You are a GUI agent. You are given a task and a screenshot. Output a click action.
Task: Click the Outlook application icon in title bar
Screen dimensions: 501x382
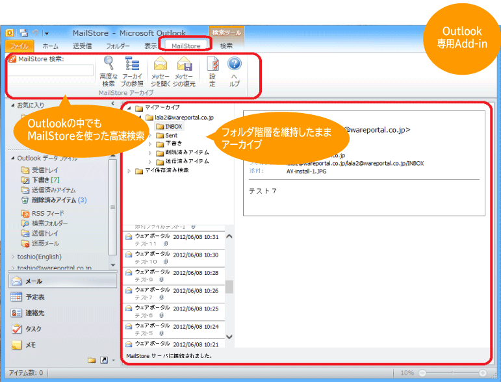(10, 32)
